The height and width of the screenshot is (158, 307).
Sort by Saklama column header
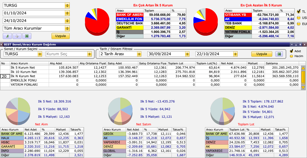tap(282, 63)
